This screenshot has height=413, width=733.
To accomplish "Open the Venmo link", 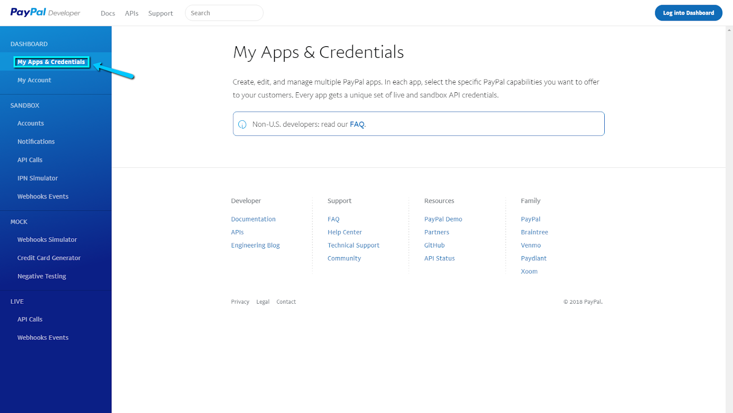I will click(531, 246).
